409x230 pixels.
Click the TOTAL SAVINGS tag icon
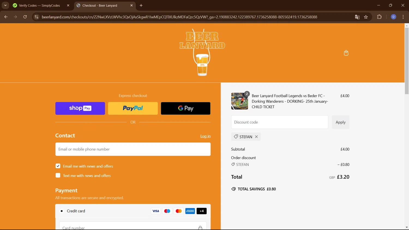point(233,189)
